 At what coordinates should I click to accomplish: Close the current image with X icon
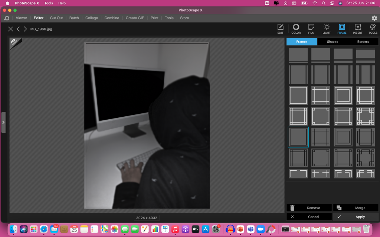pyautogui.click(x=10, y=29)
